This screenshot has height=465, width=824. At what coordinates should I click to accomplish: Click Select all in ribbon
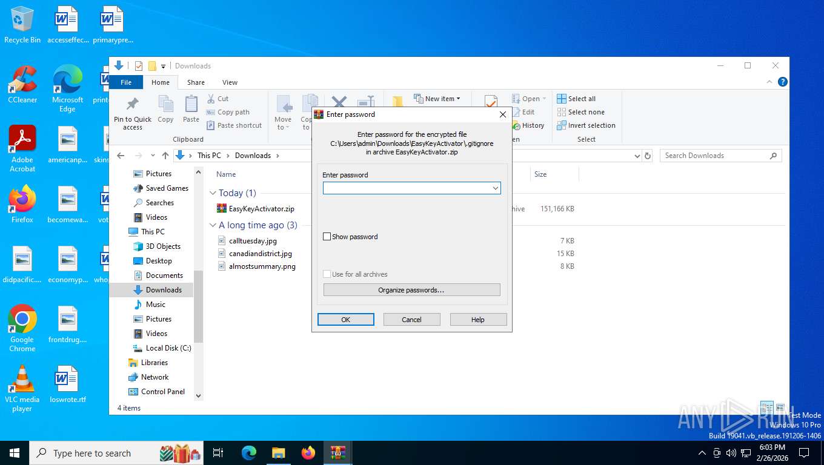[576, 99]
